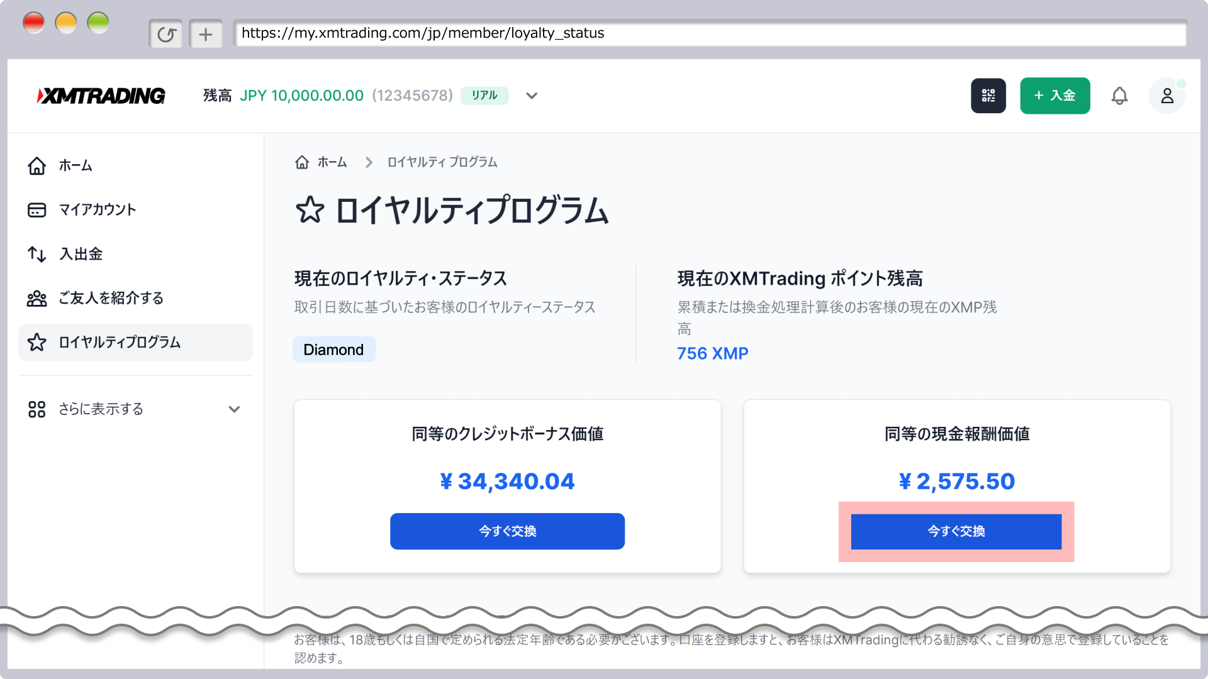Open the QR code scanner button
1208x679 pixels.
[x=988, y=96]
